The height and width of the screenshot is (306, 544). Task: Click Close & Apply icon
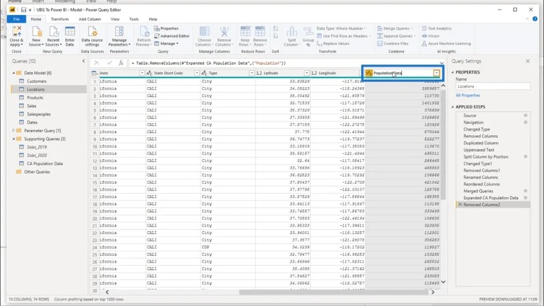point(16,31)
